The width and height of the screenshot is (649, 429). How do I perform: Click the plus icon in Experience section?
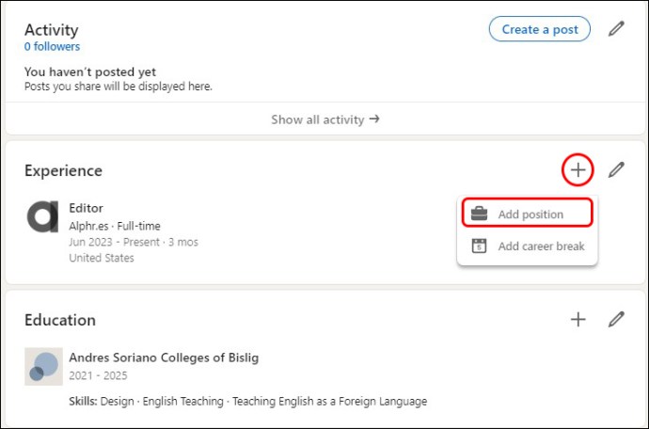(578, 169)
